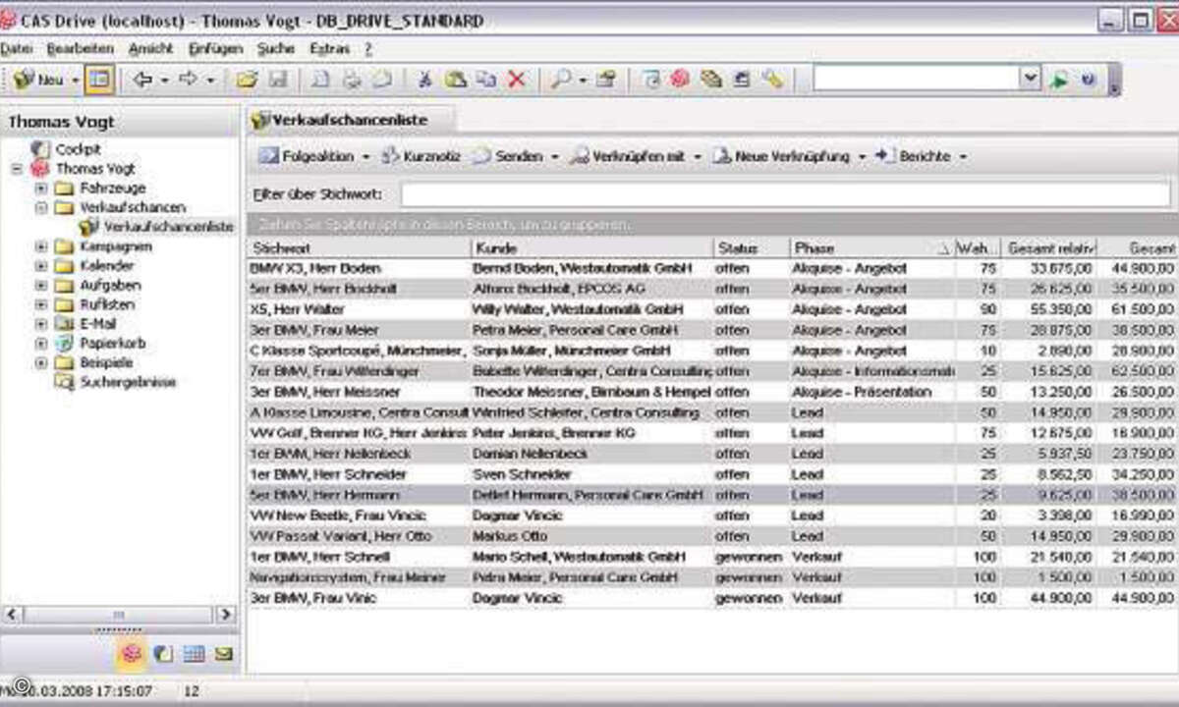Select the row VW New Beetle, Frau Vincic
The image size is (1179, 707).
(x=711, y=516)
